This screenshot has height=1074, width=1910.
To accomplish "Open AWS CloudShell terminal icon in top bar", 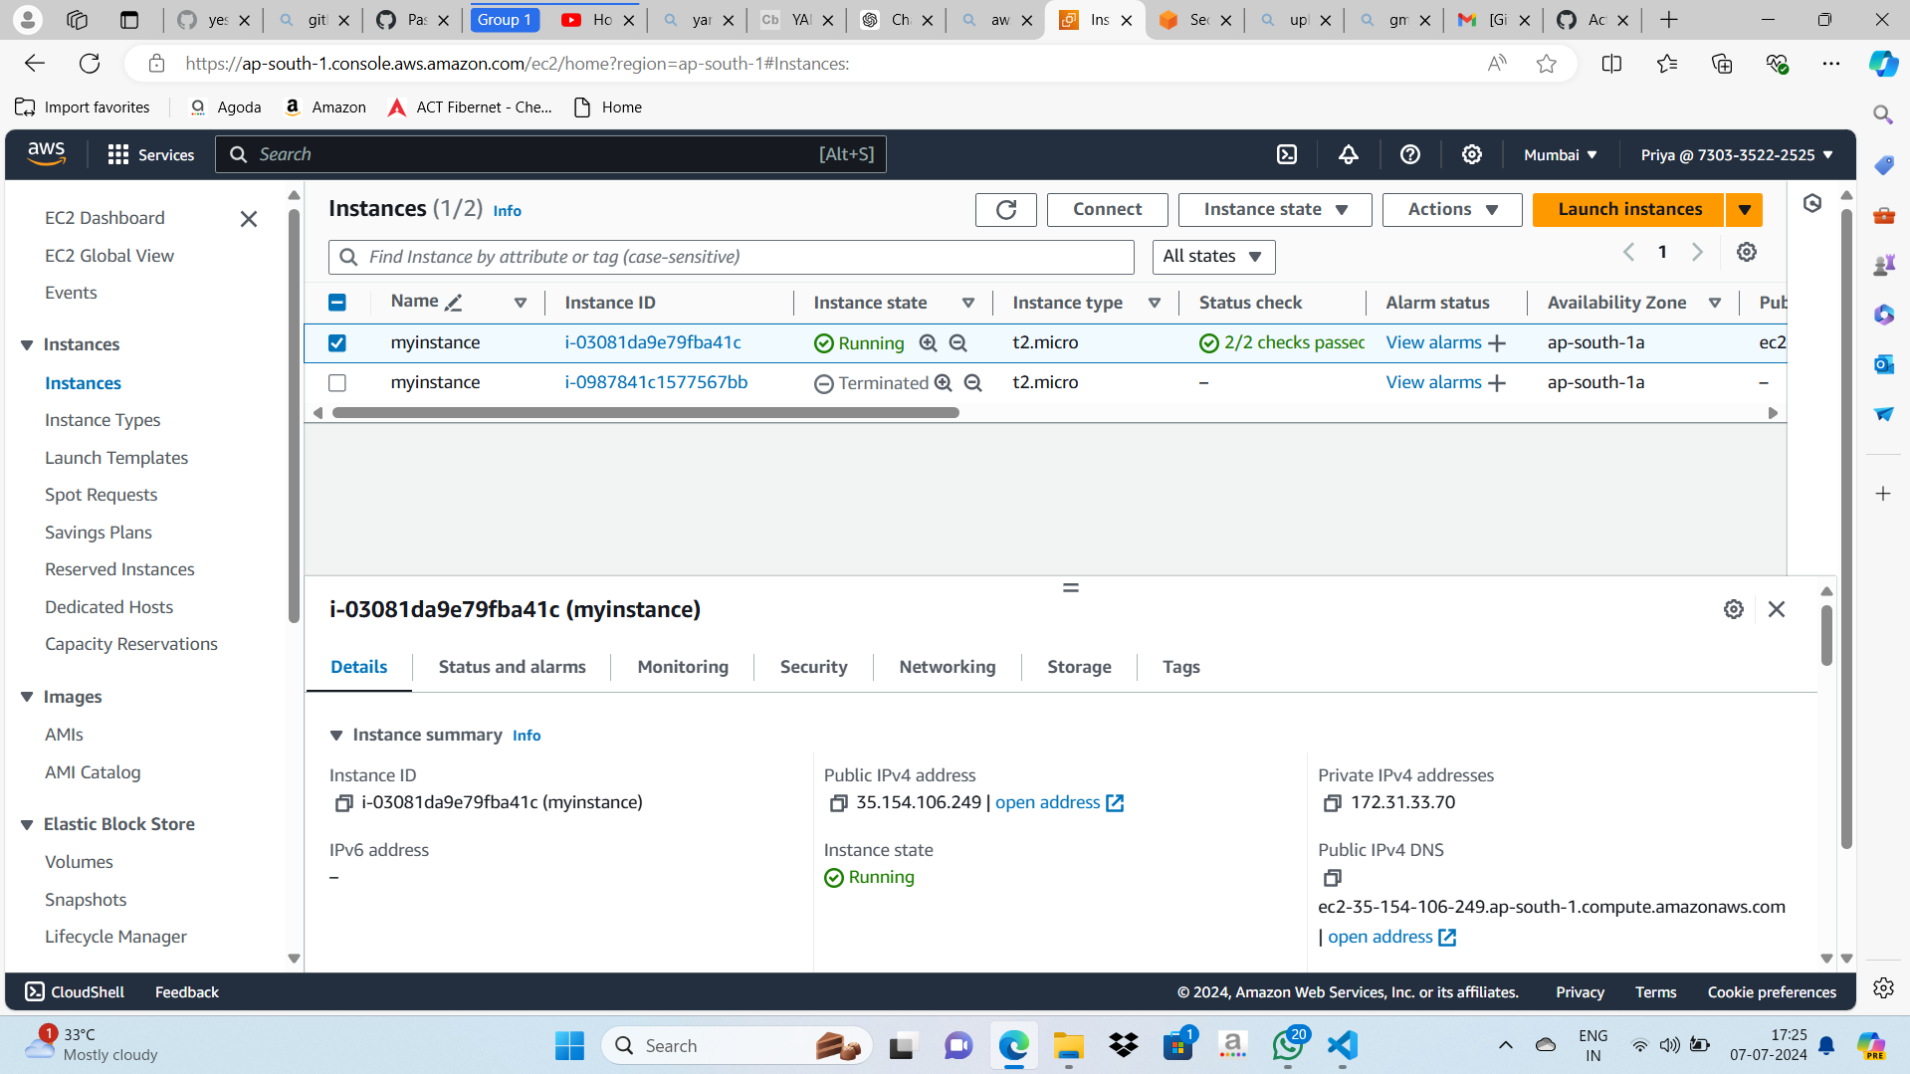I will point(1287,154).
